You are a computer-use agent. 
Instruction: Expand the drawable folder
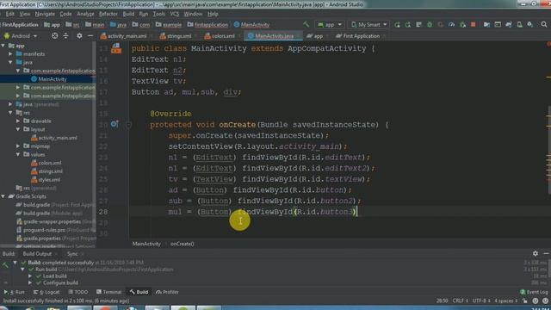18,121
